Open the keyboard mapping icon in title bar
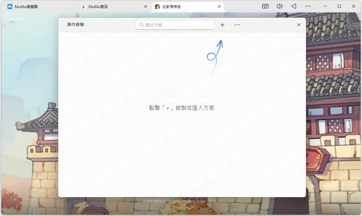Screen dimensions: 362x216 [x=265, y=6]
